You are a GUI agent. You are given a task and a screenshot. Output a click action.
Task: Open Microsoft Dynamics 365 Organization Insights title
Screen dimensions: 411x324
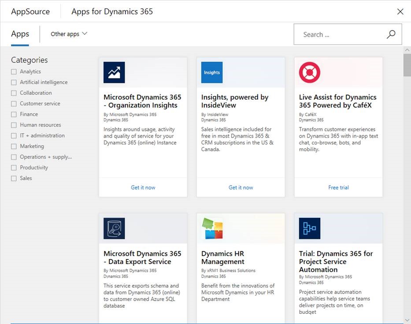click(x=142, y=101)
